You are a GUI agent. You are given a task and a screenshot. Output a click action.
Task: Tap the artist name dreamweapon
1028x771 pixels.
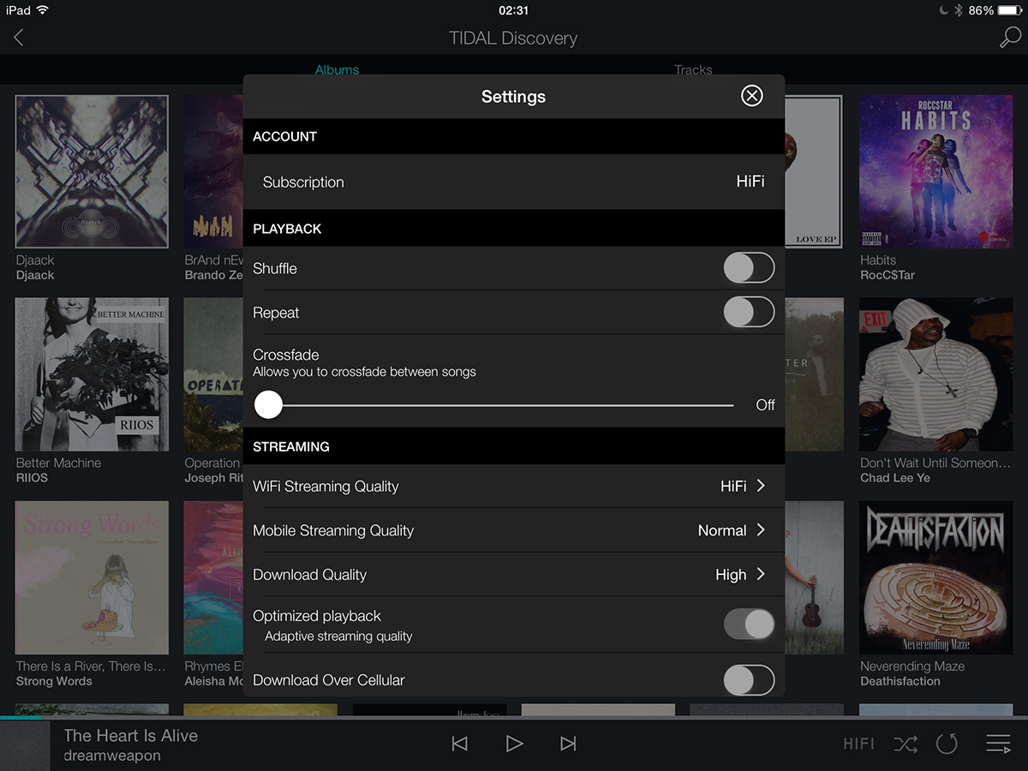coord(111,756)
